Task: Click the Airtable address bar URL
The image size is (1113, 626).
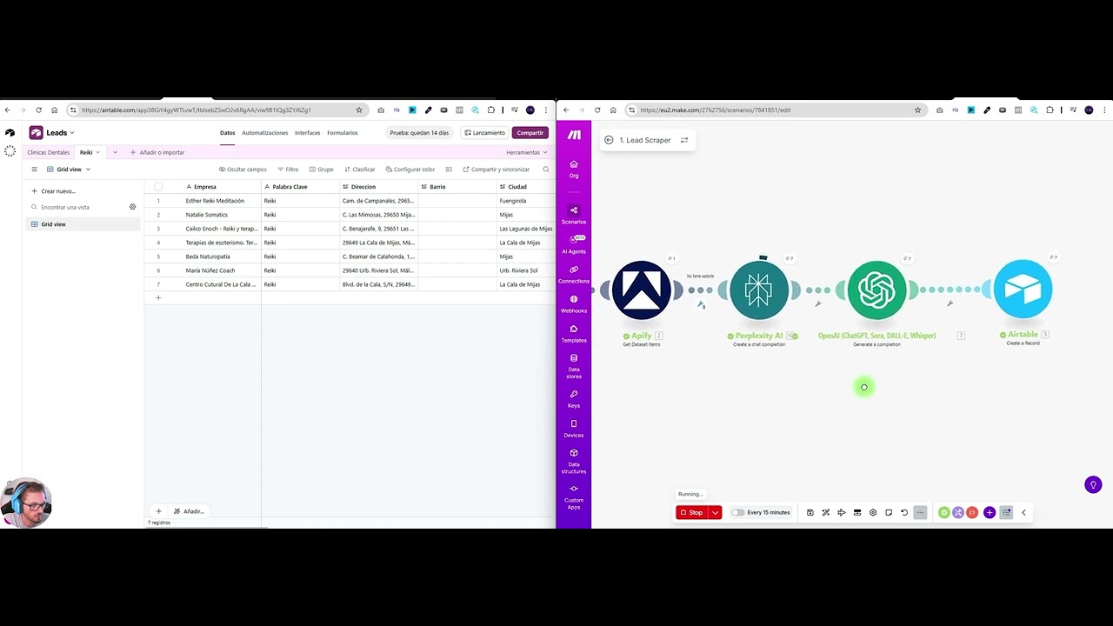Action: pyautogui.click(x=197, y=110)
